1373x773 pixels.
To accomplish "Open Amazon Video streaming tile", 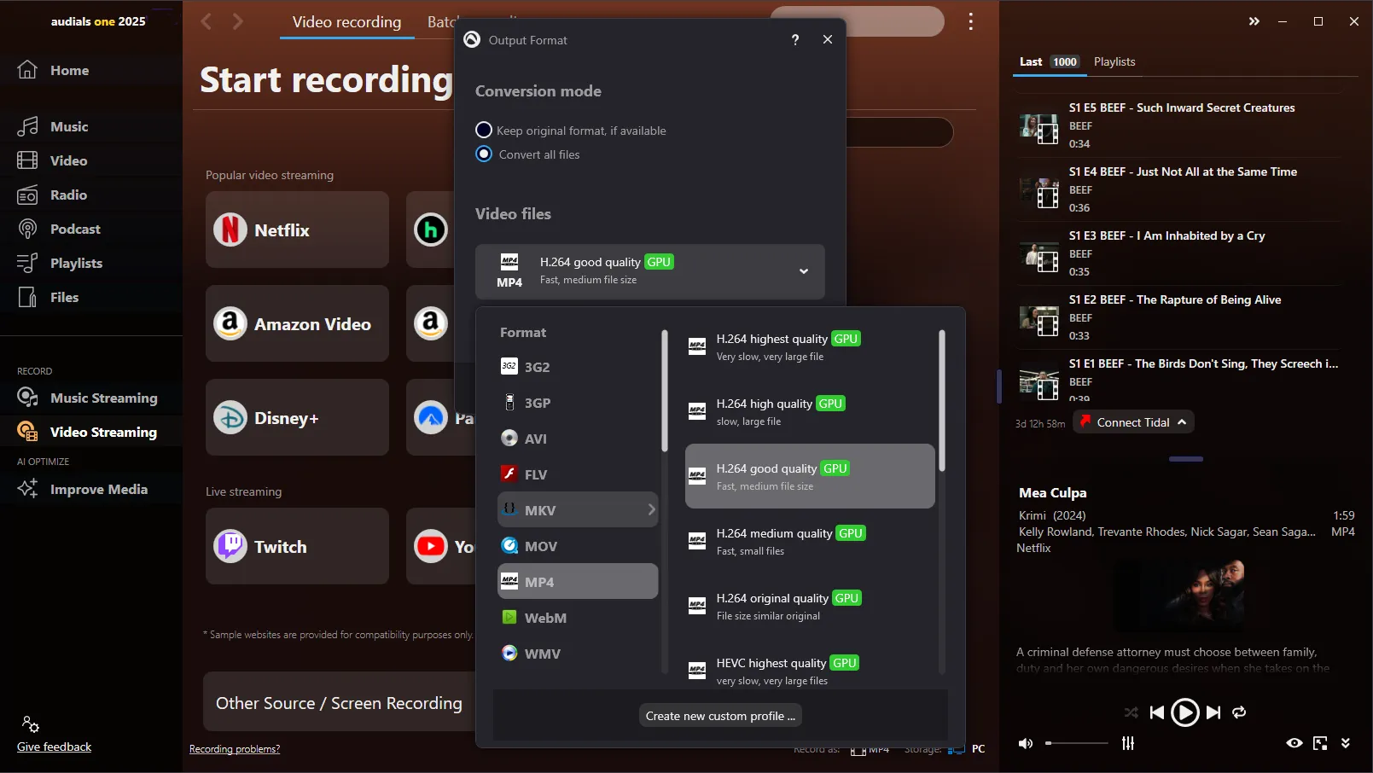I will point(297,323).
